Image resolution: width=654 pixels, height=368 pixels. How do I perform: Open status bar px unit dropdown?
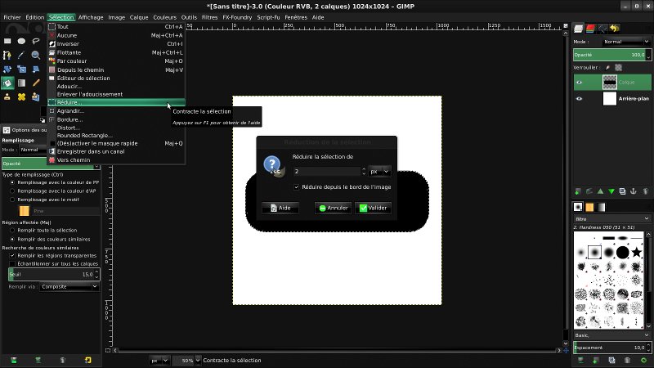click(x=159, y=360)
